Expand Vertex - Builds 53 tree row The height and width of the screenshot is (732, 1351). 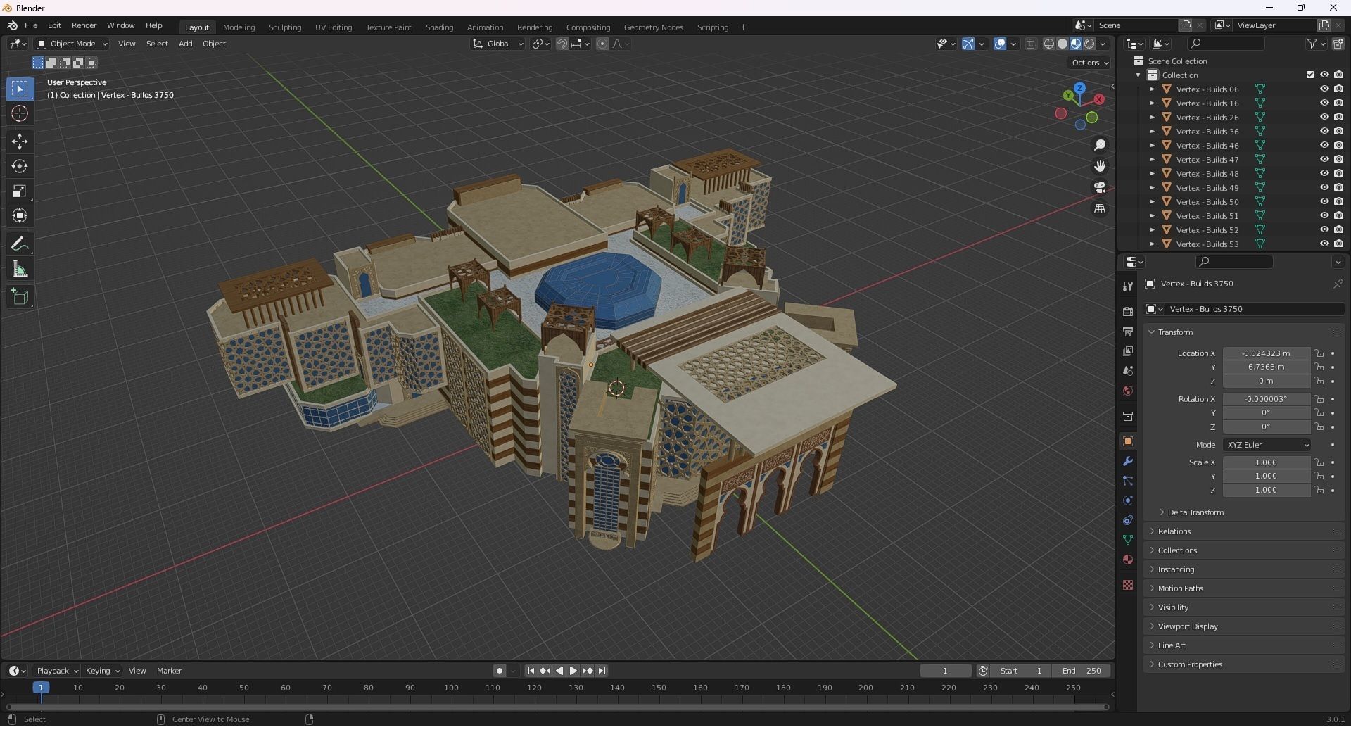pyautogui.click(x=1152, y=244)
